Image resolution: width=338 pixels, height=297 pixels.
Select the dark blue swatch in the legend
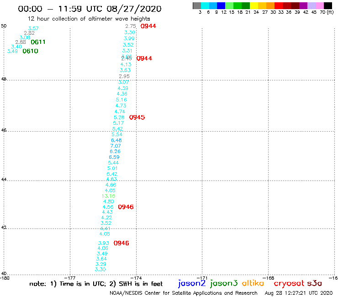point(222,5)
